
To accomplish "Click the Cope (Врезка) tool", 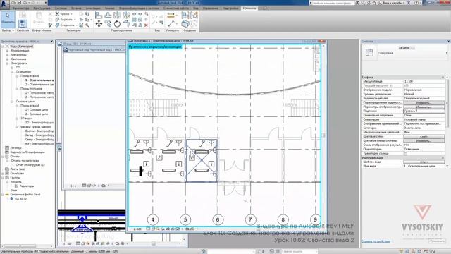I will tap(63, 14).
